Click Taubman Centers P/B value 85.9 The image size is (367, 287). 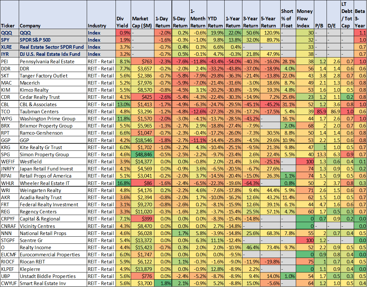tap(321, 111)
